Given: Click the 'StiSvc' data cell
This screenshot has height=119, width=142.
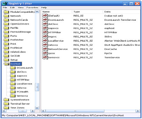Looking at the screenshot, I should pos(108,36).
